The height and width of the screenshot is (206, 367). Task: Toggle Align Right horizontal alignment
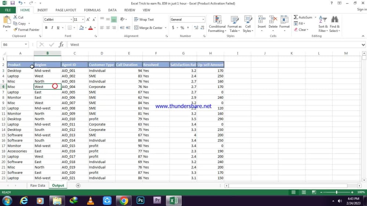pos(114,27)
